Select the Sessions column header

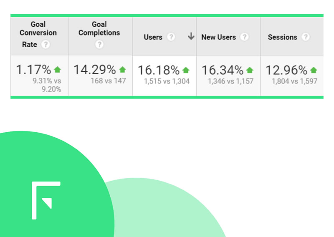(x=283, y=37)
